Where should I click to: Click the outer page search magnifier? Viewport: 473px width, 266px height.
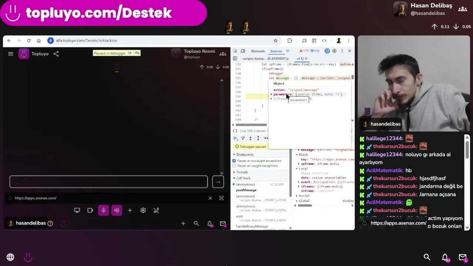[427, 257]
